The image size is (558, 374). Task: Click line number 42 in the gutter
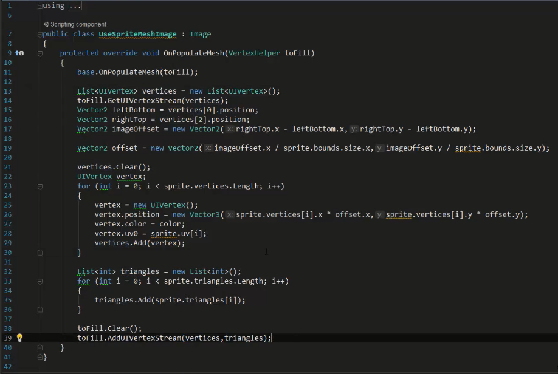coord(8,367)
